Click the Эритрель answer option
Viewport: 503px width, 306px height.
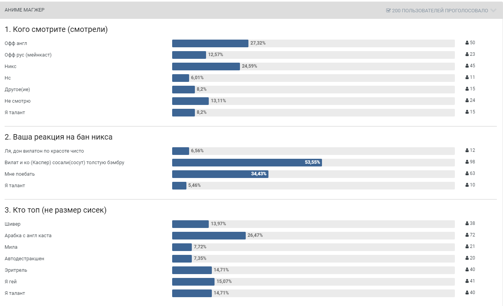(x=16, y=270)
